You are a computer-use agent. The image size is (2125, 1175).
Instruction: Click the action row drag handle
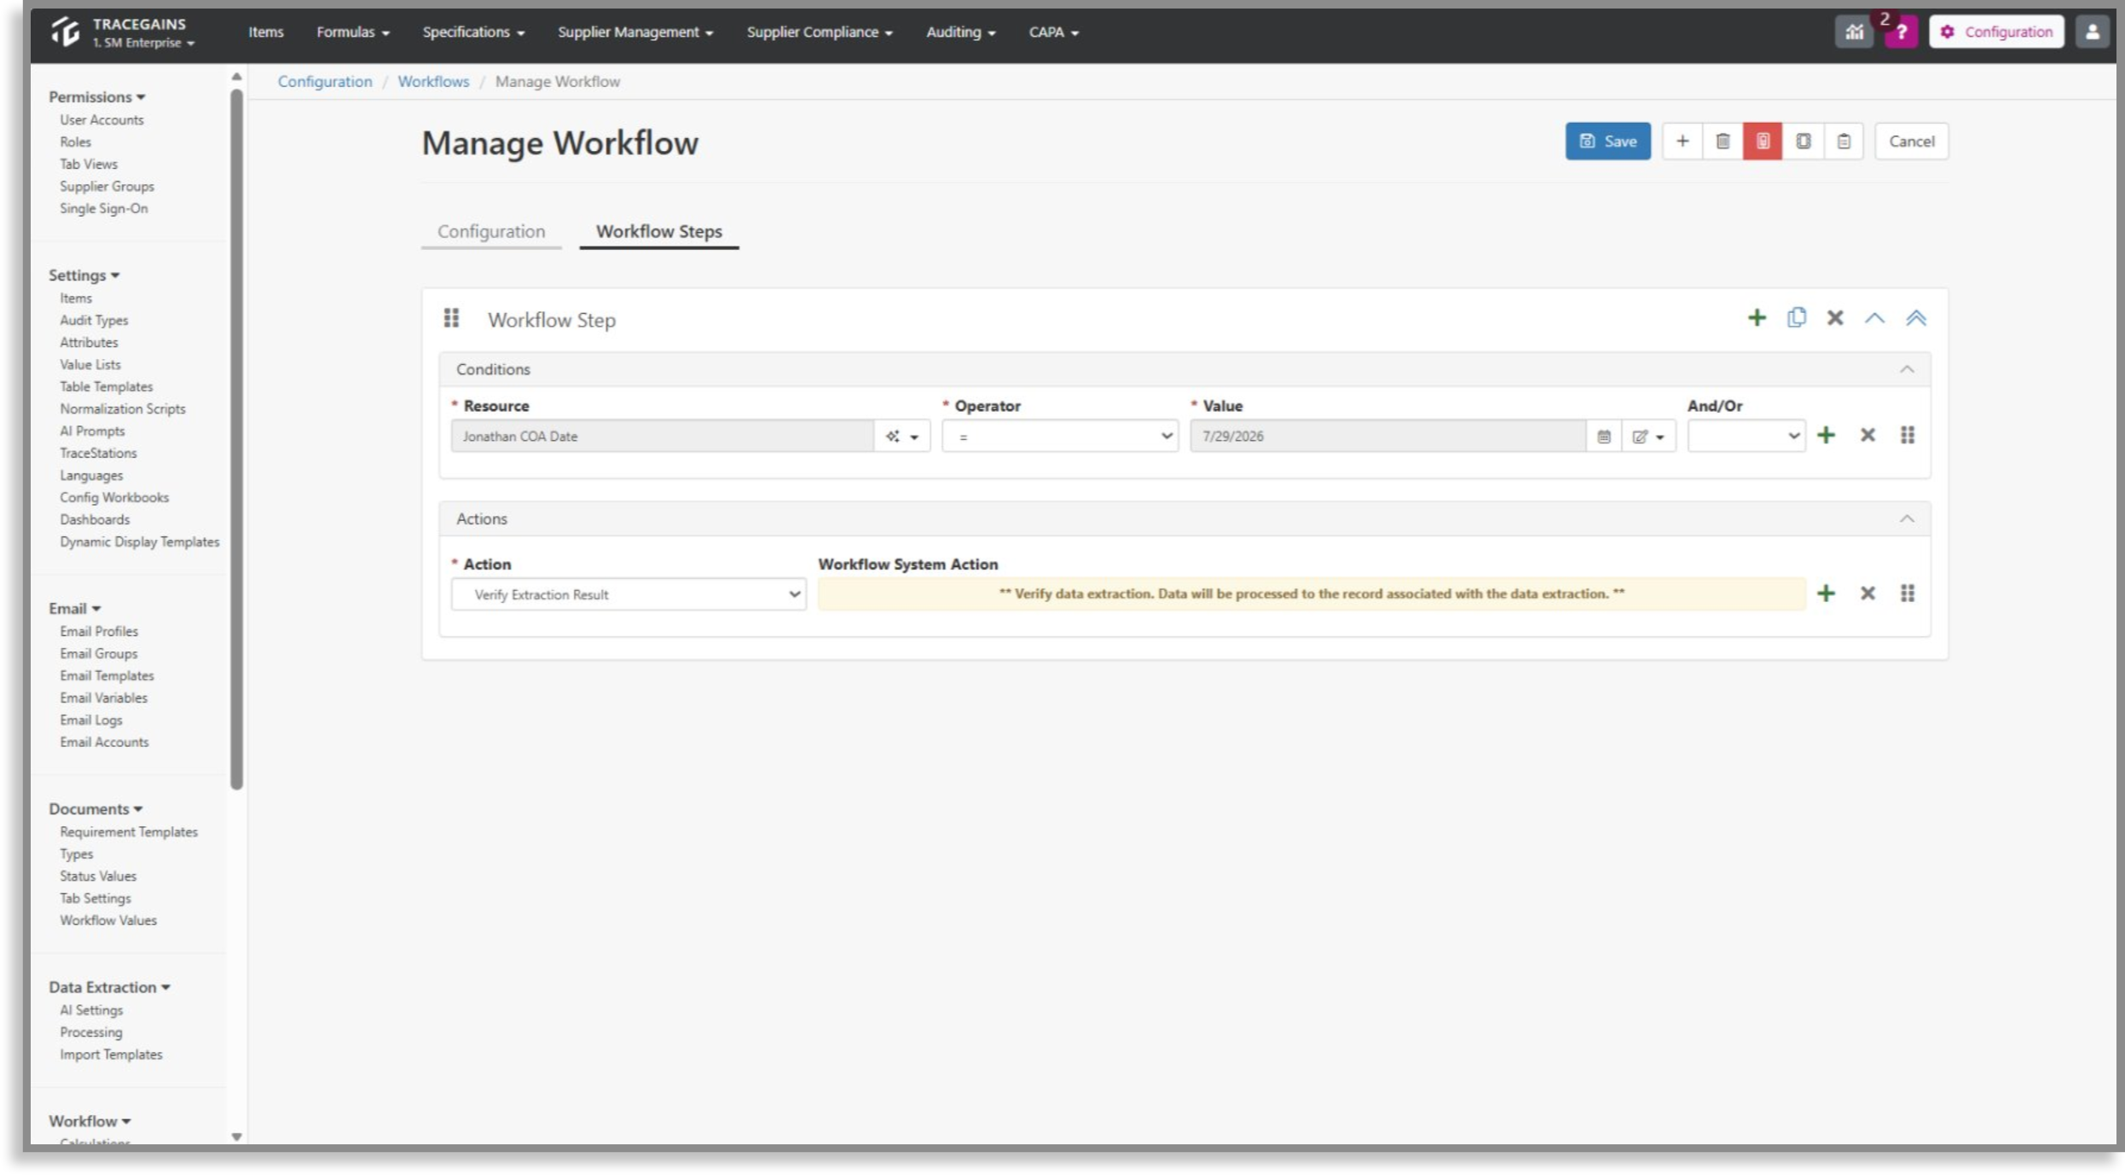1908,593
